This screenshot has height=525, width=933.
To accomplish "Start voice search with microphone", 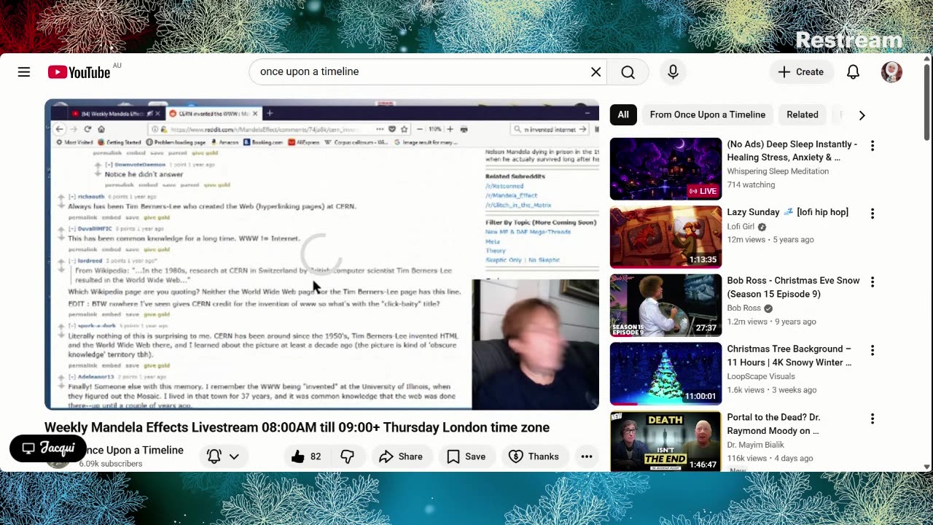I will (673, 71).
